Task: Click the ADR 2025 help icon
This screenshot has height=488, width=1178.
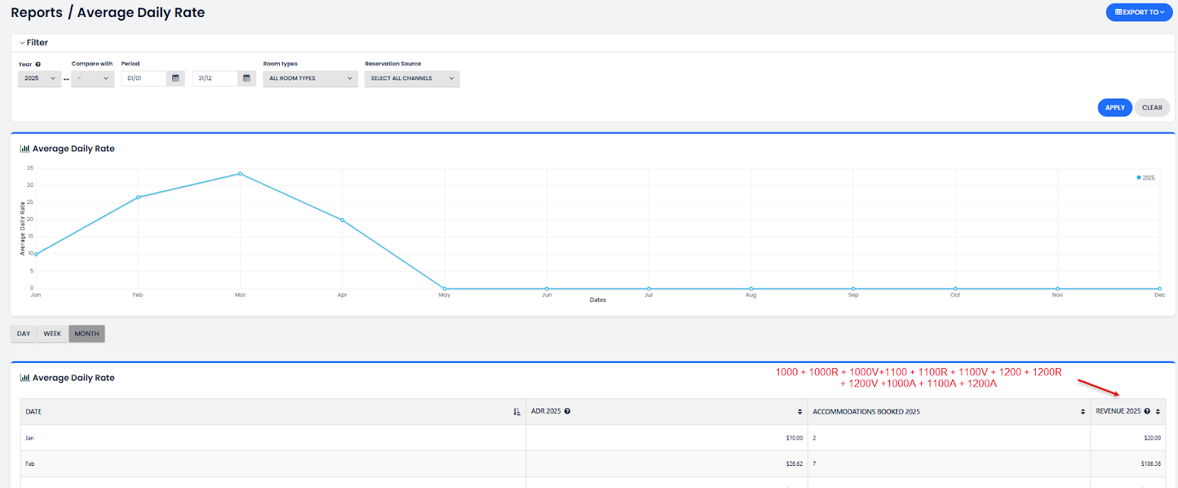Action: 568,411
